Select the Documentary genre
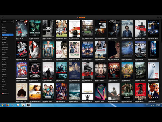 point(6,57)
